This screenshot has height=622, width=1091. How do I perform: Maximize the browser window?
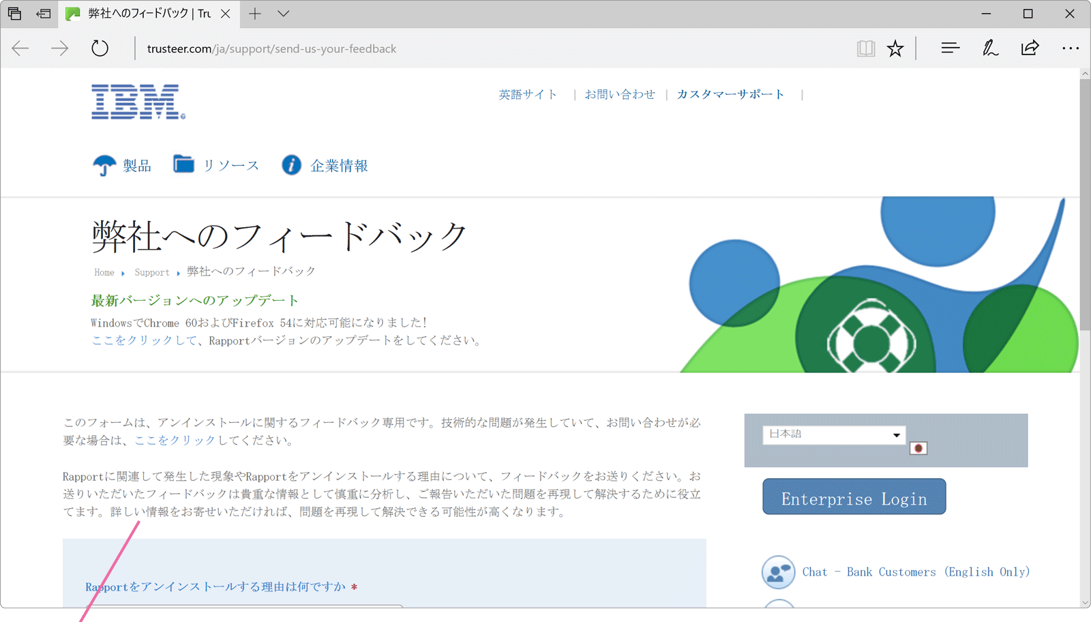coord(1028,14)
